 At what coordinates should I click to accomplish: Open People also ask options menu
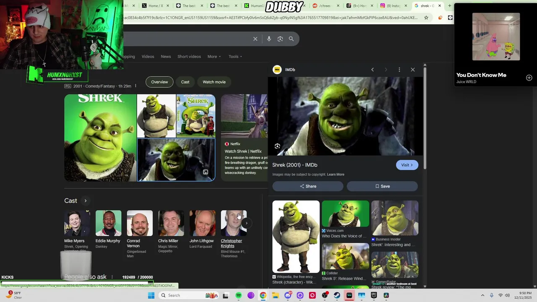112,277
